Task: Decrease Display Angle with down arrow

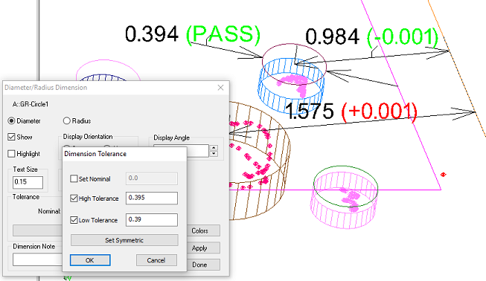Action: click(x=214, y=154)
